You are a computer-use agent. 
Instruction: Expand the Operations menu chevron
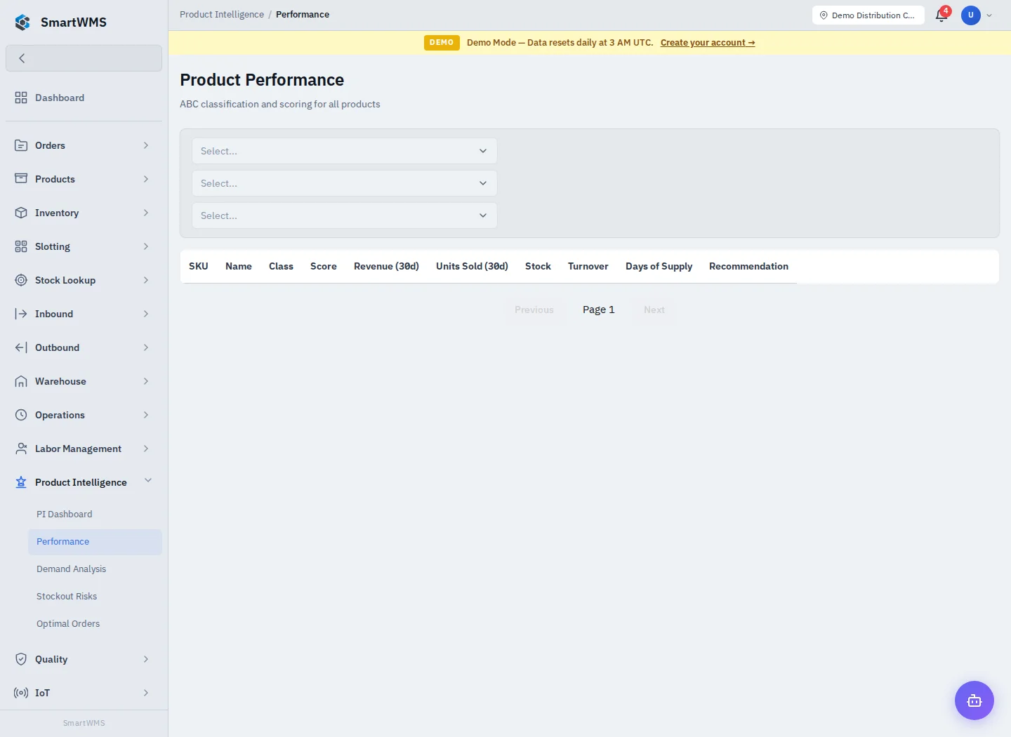point(146,415)
